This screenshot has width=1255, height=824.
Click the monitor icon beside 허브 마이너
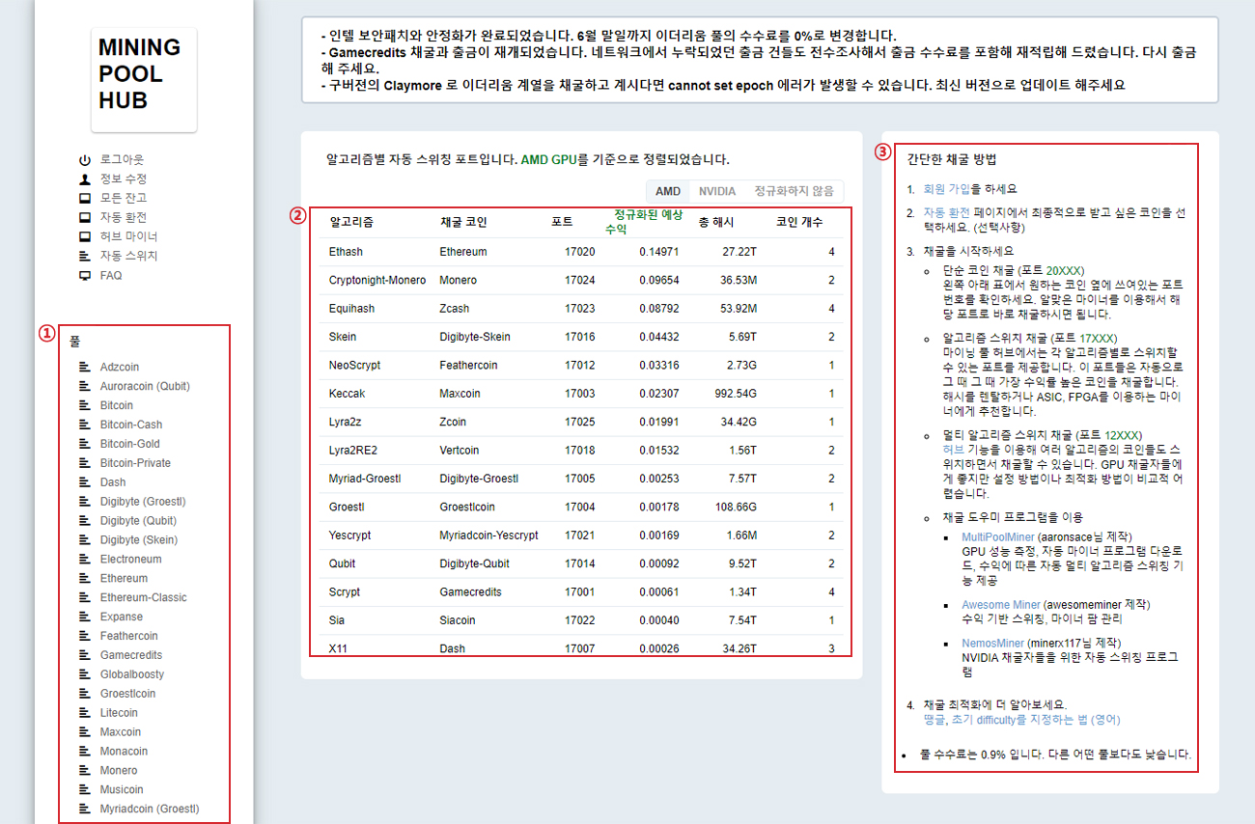pyautogui.click(x=85, y=236)
